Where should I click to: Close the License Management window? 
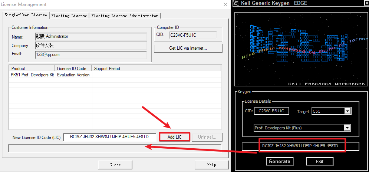point(225,4)
